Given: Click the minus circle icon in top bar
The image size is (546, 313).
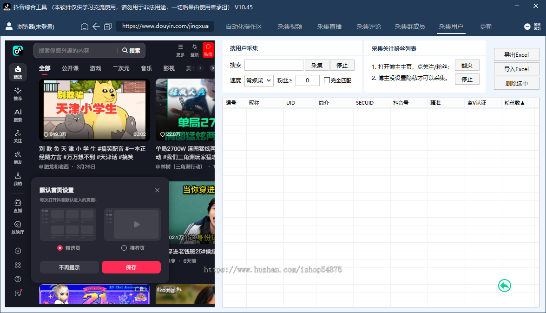Looking at the screenshot, I should (527, 27).
